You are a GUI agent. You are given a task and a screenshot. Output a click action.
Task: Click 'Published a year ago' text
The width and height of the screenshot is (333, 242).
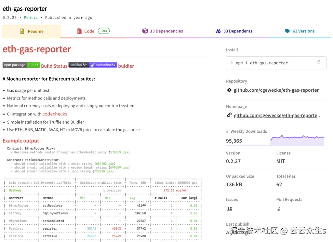pyautogui.click(x=69, y=18)
